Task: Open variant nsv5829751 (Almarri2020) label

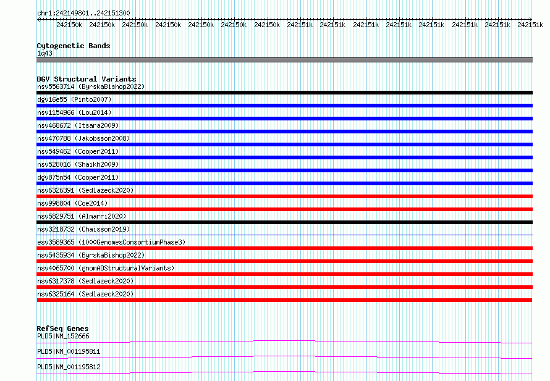Action: pyautogui.click(x=82, y=216)
